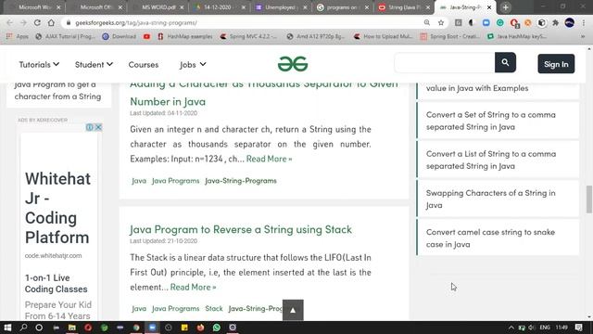Click the zoom magnifier in address bar
The height and width of the screenshot is (334, 593).
tap(427, 22)
